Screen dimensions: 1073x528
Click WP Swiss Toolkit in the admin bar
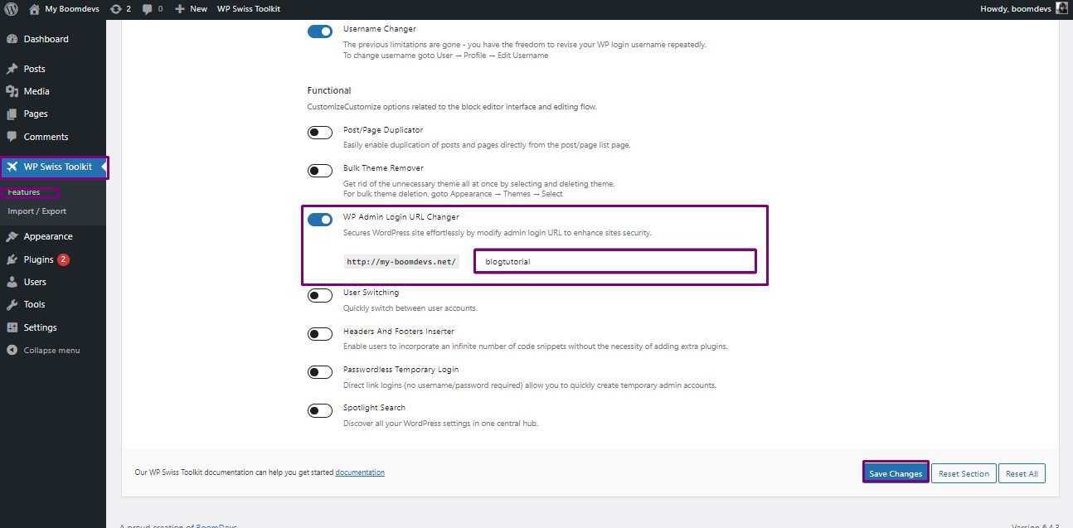point(249,8)
